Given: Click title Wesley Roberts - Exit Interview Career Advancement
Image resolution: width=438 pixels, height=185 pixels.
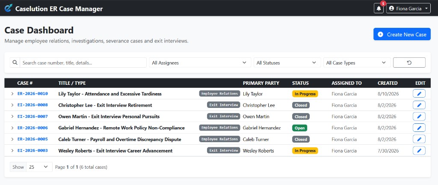Looking at the screenshot, I should coord(115,151).
